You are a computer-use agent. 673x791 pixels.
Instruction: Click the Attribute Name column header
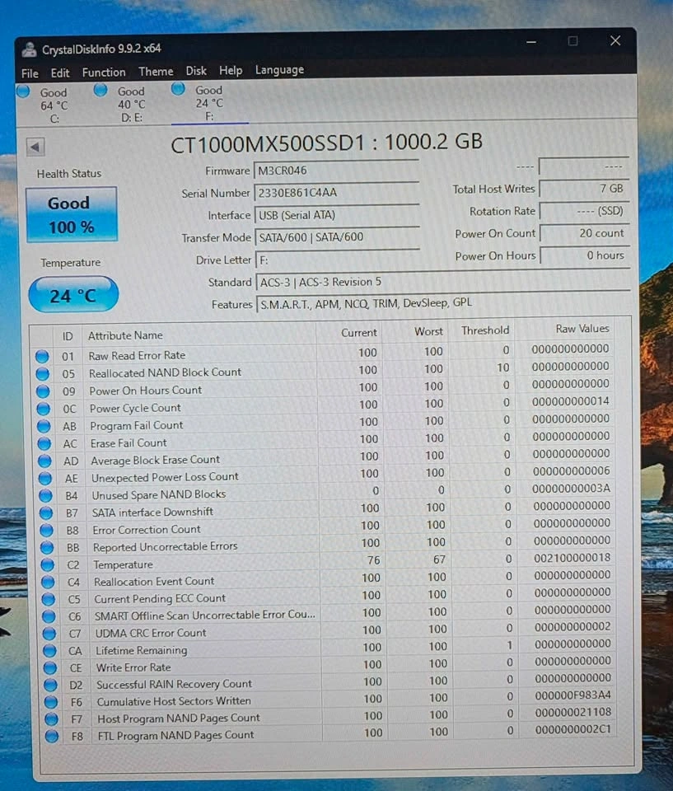(125, 335)
